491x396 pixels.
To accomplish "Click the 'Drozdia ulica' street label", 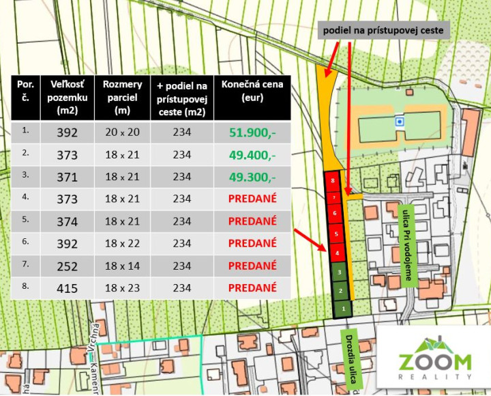I will point(351,361).
